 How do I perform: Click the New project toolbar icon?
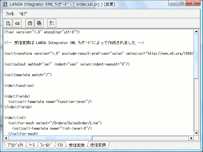click(8, 23)
